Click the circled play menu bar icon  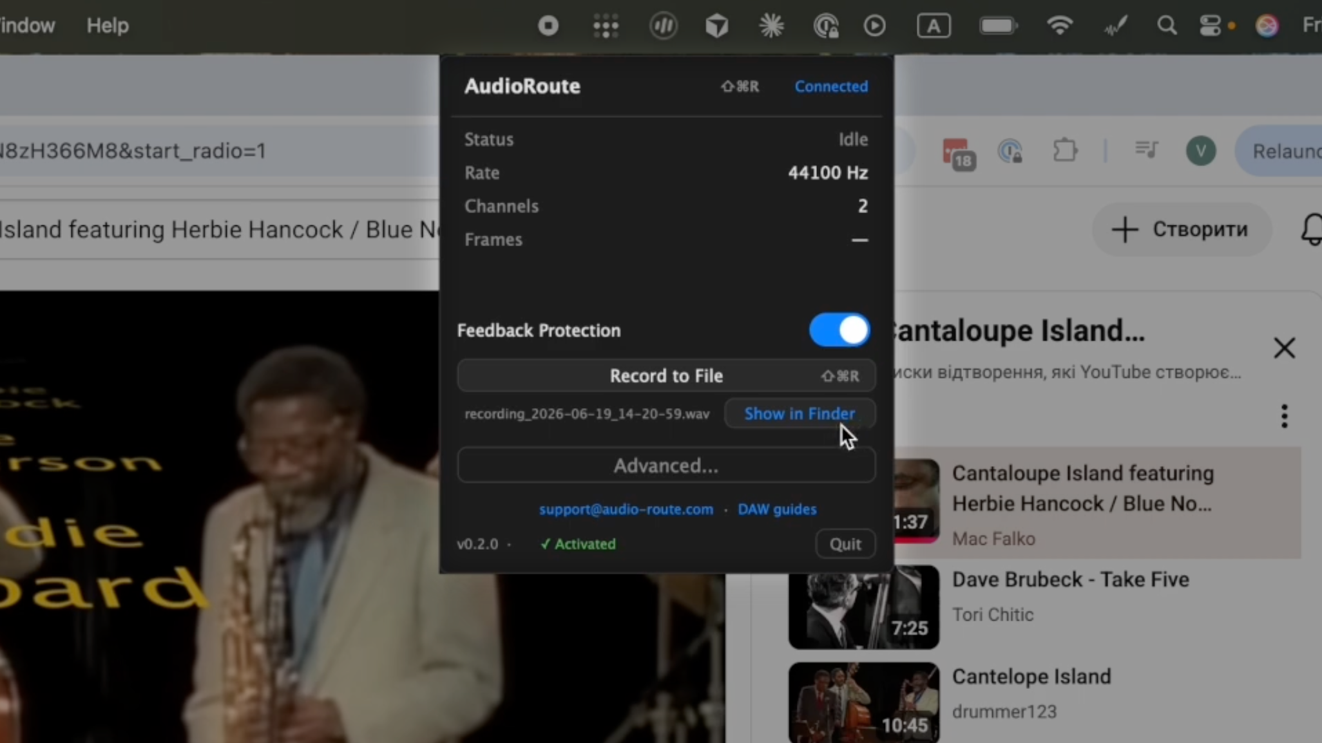[875, 26]
